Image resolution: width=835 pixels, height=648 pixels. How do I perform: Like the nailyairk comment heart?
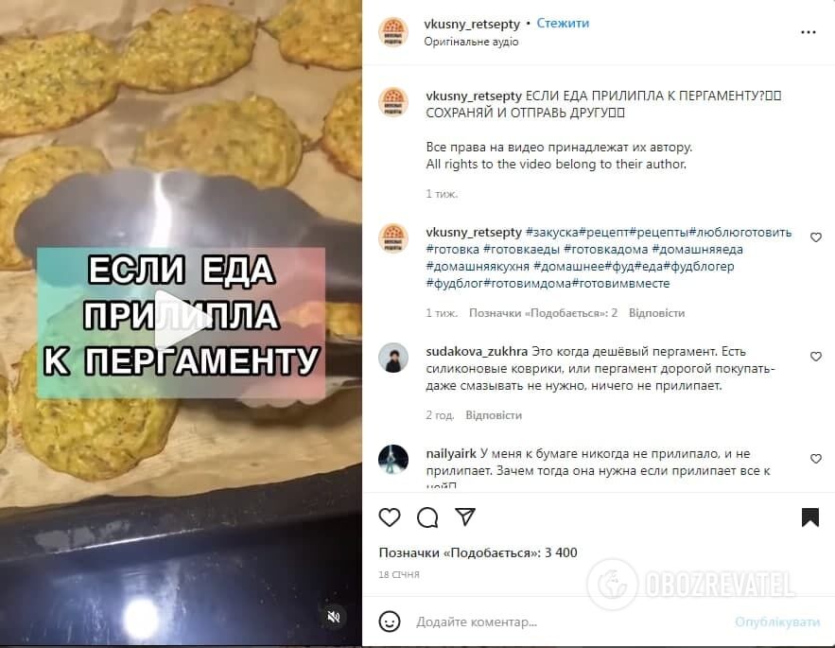tap(815, 458)
